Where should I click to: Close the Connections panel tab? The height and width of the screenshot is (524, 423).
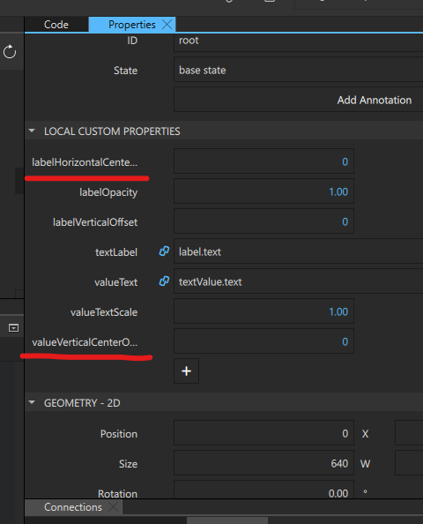pyautogui.click(x=114, y=507)
